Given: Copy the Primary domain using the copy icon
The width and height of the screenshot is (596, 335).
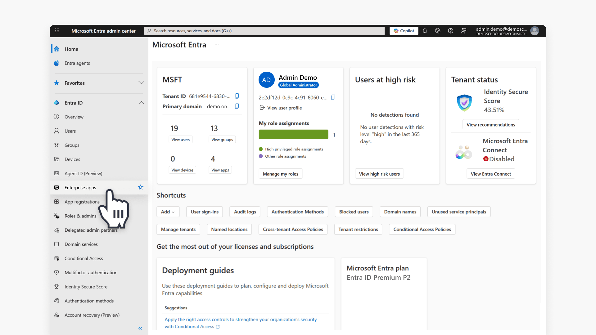Looking at the screenshot, I should tap(237, 106).
